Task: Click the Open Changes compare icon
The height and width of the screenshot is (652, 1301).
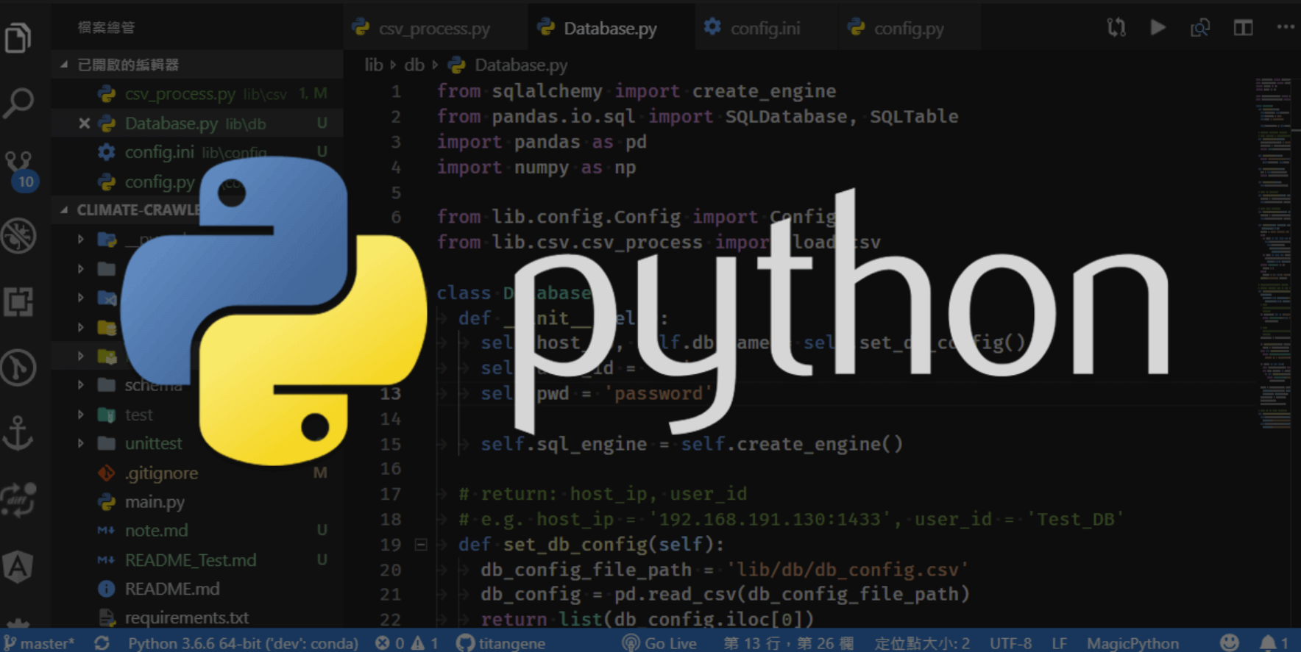Action: point(1116,28)
